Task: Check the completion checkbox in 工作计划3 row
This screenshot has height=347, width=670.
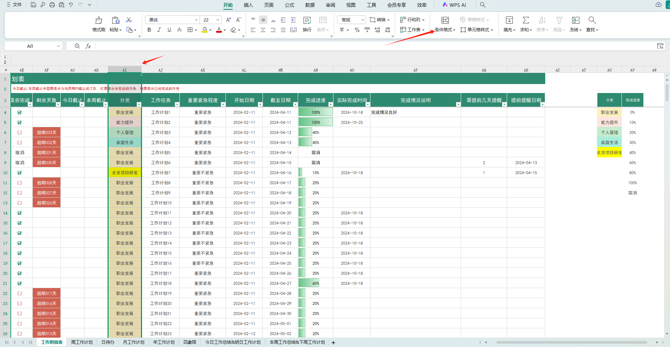Action: [x=20, y=133]
